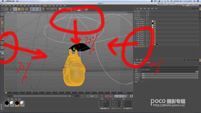
Task: Expand the Group11 object
Action: (136, 24)
